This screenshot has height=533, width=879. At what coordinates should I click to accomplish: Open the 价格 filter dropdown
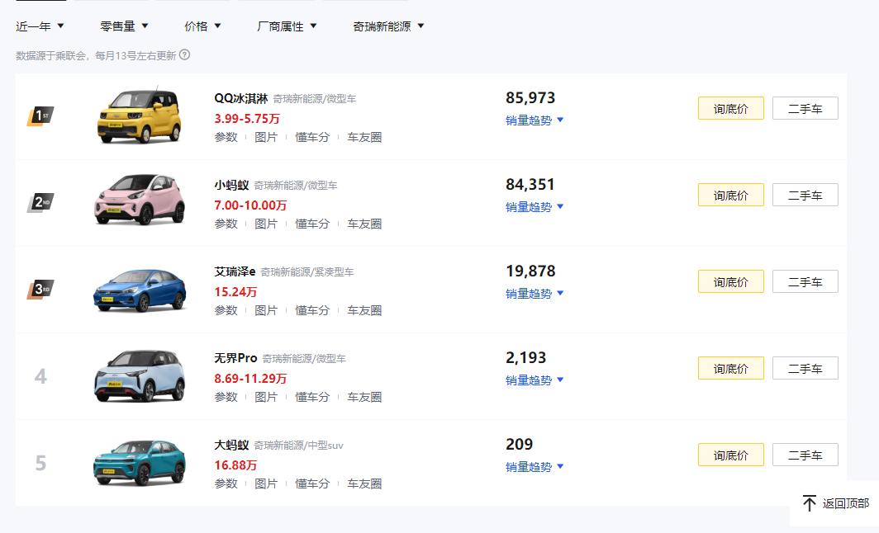pos(202,26)
